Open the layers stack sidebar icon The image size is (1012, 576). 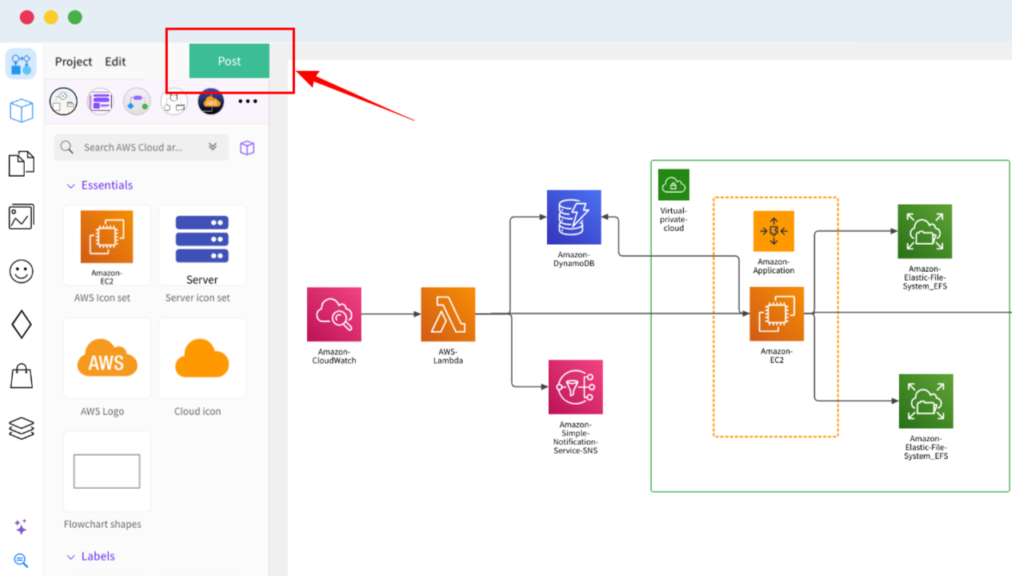[x=22, y=428]
